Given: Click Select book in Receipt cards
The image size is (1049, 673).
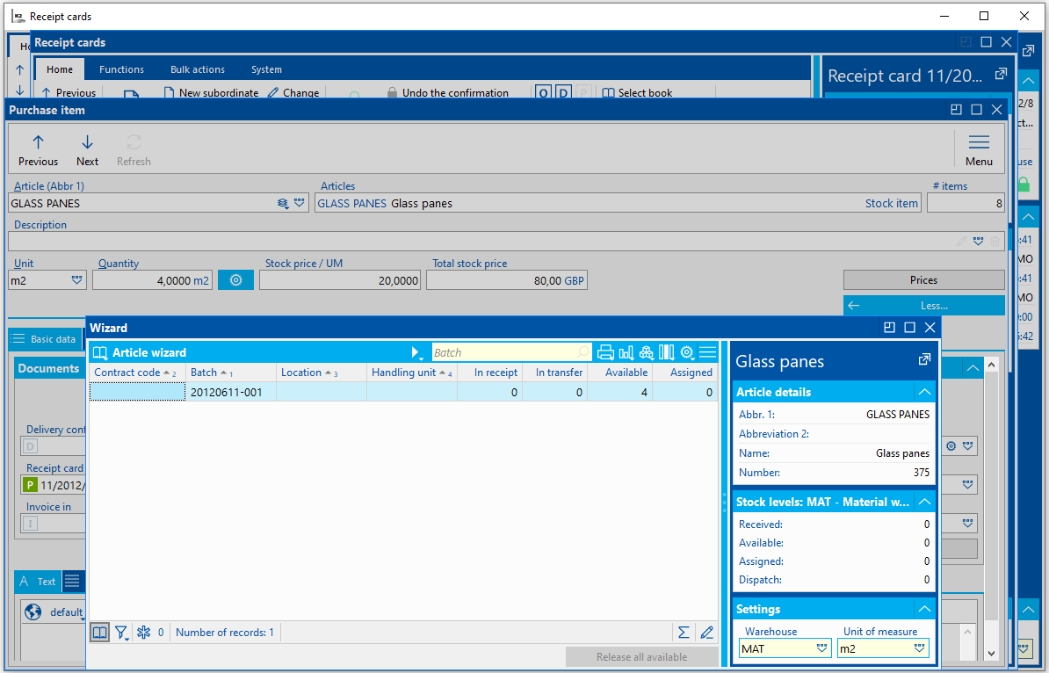Looking at the screenshot, I should pyautogui.click(x=637, y=92).
